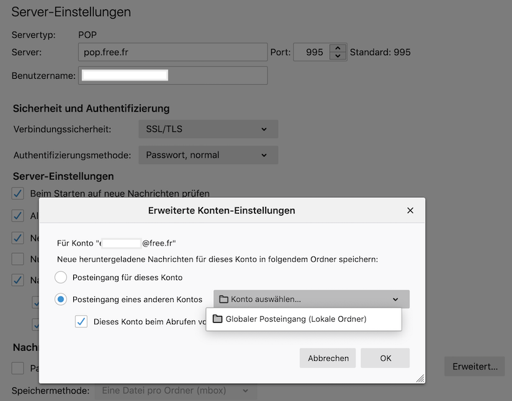Click the Erweitert... button

(475, 367)
